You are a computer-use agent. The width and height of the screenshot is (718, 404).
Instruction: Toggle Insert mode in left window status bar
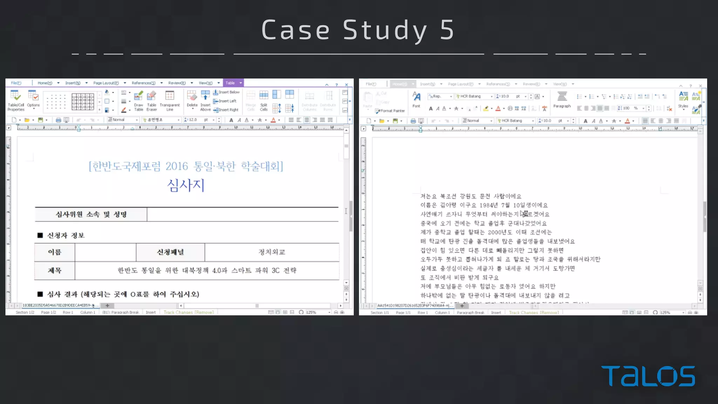pos(151,312)
